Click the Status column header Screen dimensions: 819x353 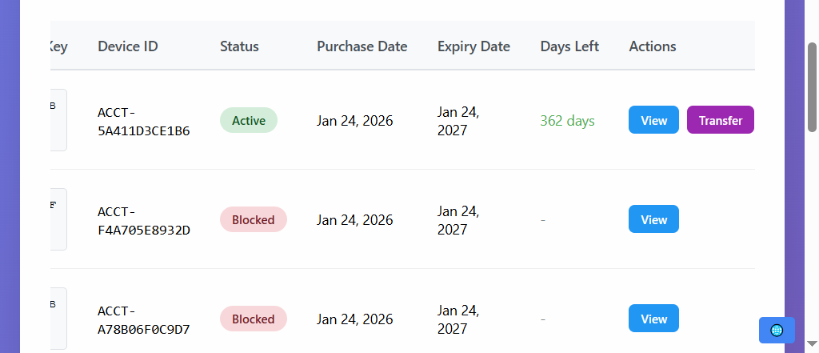(239, 46)
